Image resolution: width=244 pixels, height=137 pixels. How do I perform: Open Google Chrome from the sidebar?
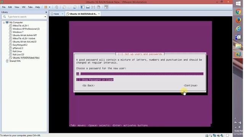pos(238,12)
